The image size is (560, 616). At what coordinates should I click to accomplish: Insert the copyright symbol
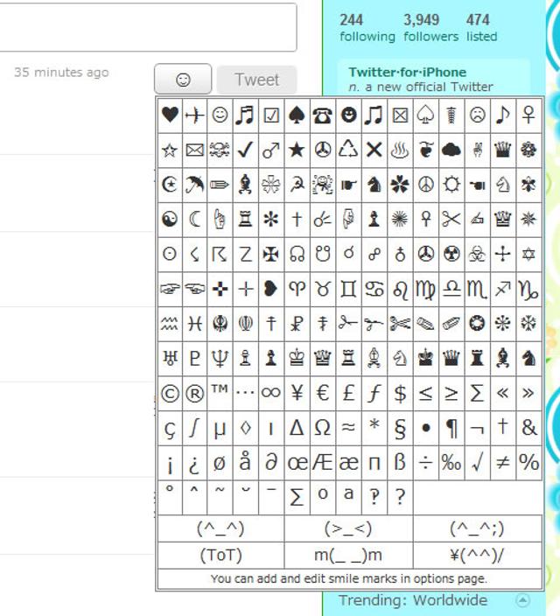[x=170, y=393]
